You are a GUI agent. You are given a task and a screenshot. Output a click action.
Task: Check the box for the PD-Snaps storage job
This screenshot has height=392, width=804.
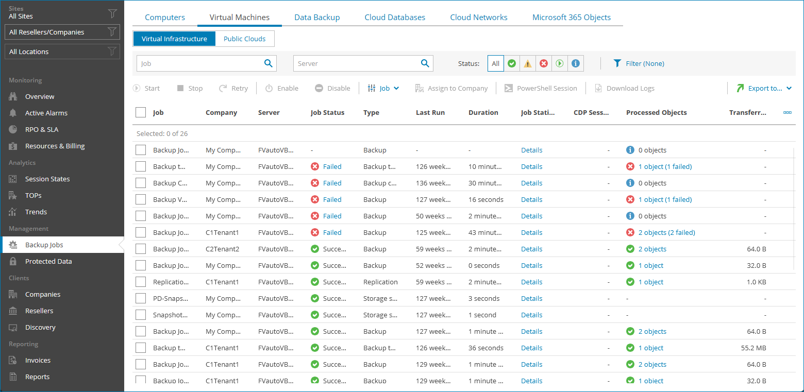[x=141, y=298]
